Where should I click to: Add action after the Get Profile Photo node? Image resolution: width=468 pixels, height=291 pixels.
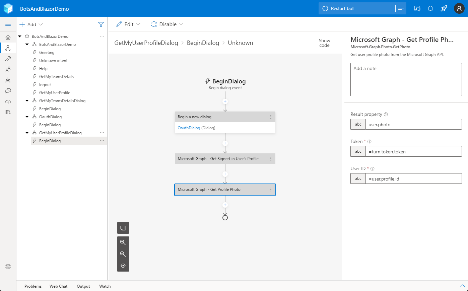(x=225, y=205)
